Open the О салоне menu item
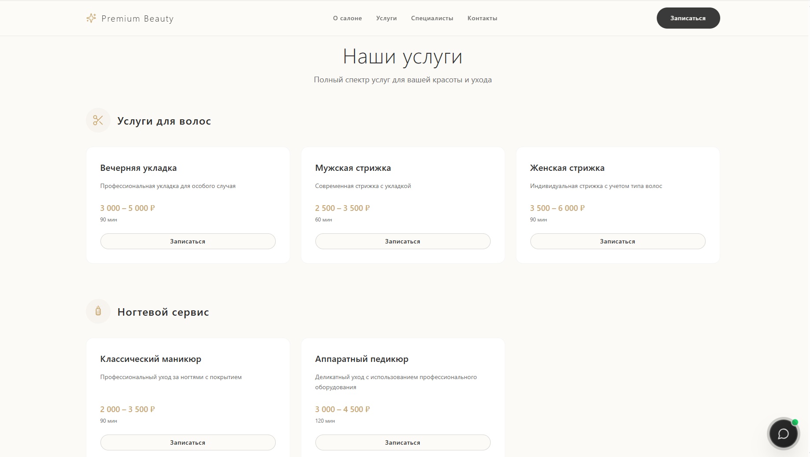The image size is (810, 457). pyautogui.click(x=347, y=18)
